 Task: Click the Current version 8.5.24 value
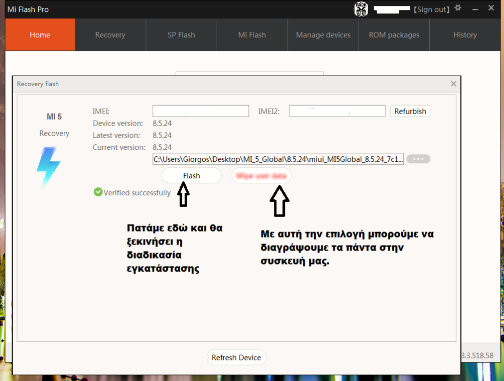[x=162, y=147]
